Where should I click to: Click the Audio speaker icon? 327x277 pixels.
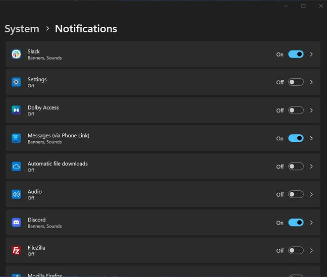coord(16,194)
